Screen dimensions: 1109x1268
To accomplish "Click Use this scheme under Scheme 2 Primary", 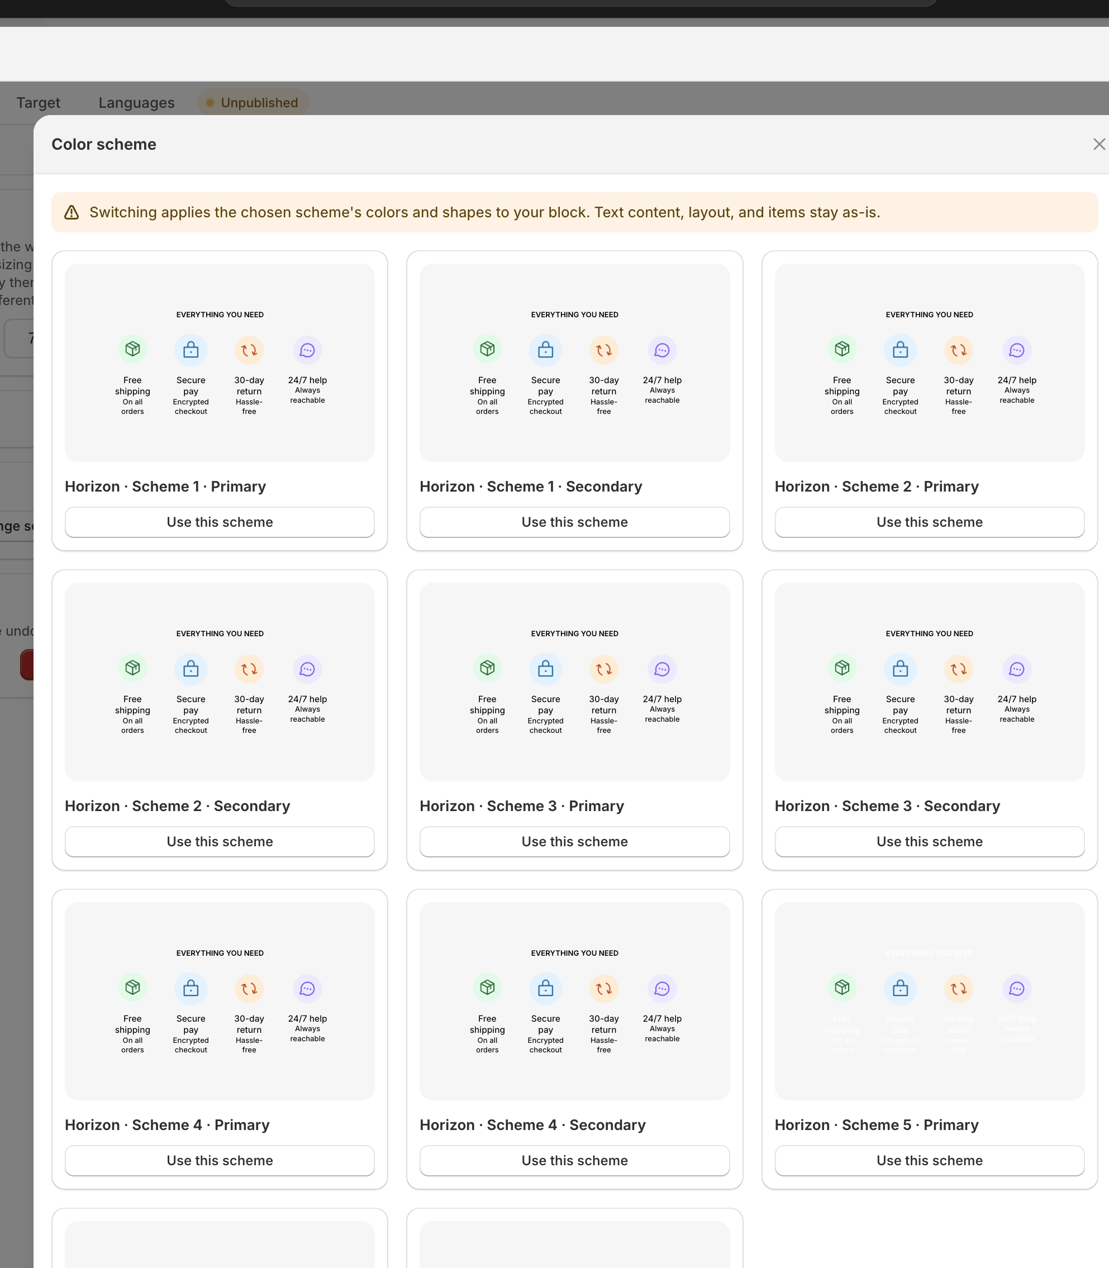I will point(930,522).
